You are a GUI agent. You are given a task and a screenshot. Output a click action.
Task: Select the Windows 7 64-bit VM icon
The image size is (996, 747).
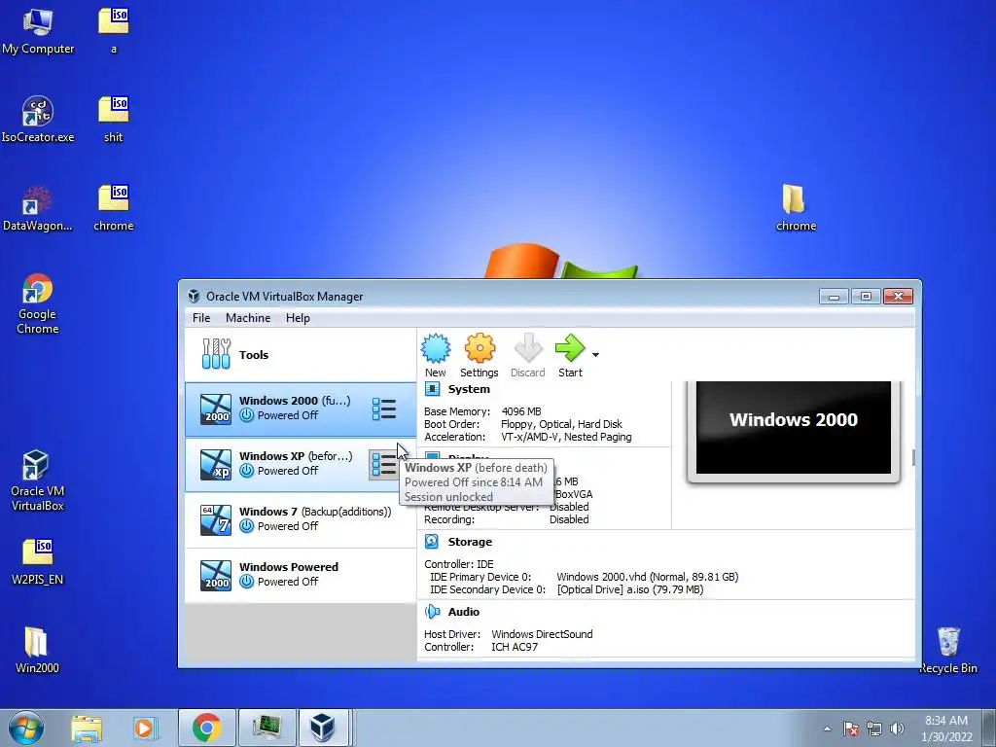click(x=216, y=519)
